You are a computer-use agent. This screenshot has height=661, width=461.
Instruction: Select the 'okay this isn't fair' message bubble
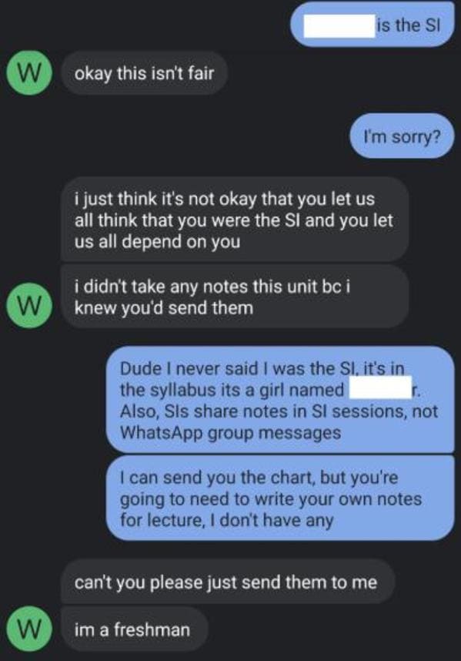tap(145, 73)
